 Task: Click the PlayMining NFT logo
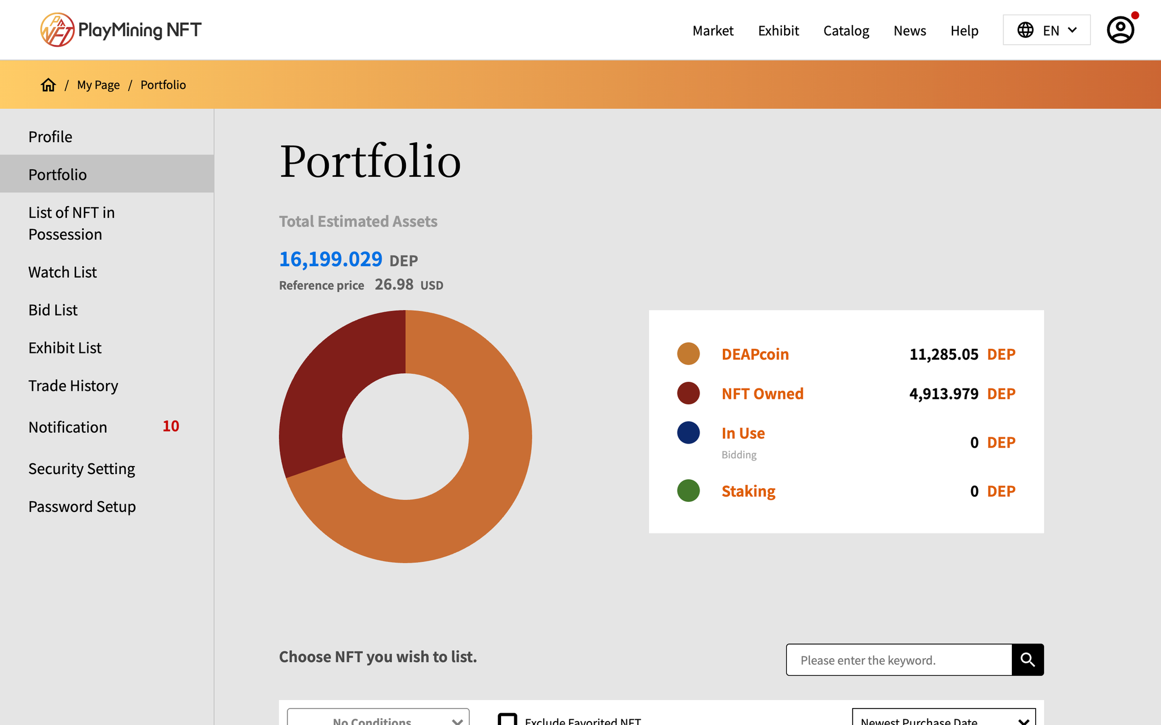tap(121, 30)
